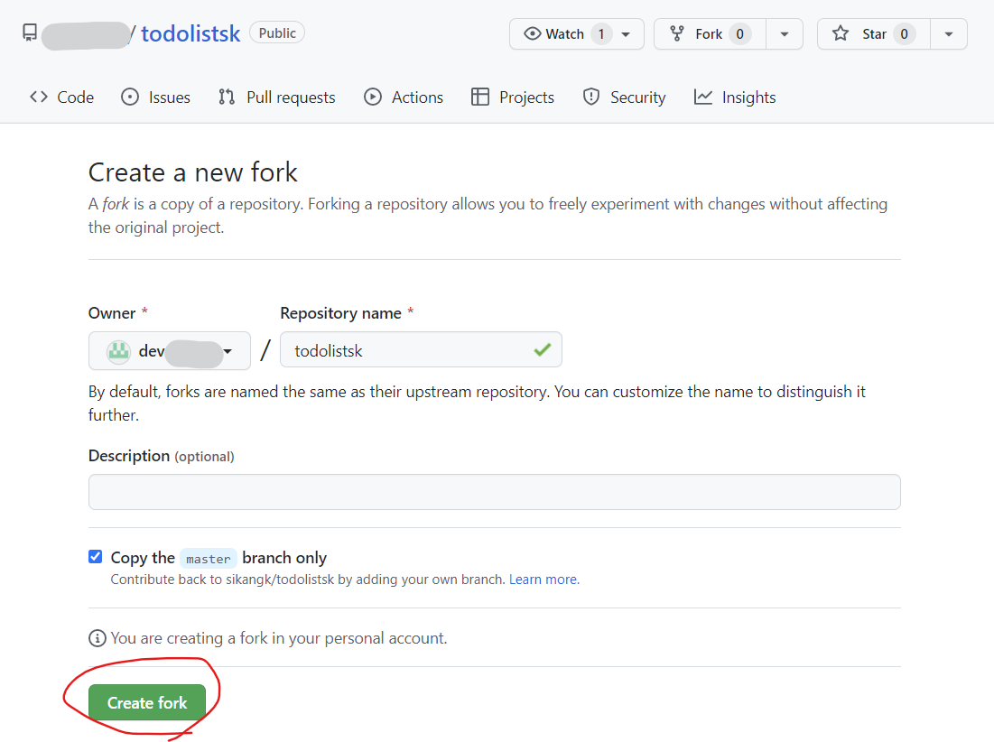Click the Description (optional) label
The image size is (994, 742).
[161, 456]
